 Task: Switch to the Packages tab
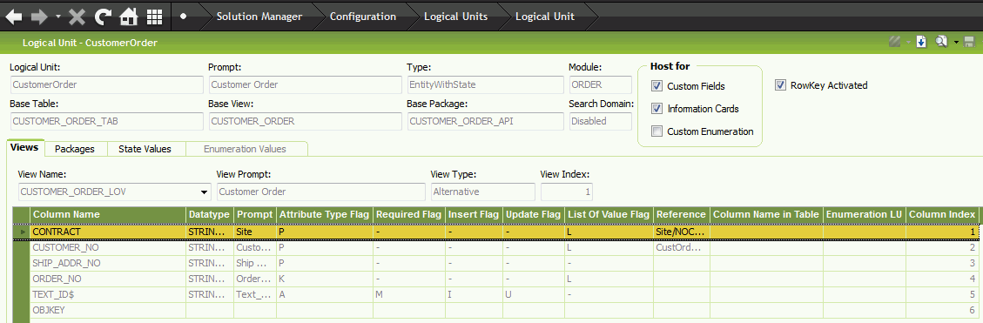coord(75,149)
